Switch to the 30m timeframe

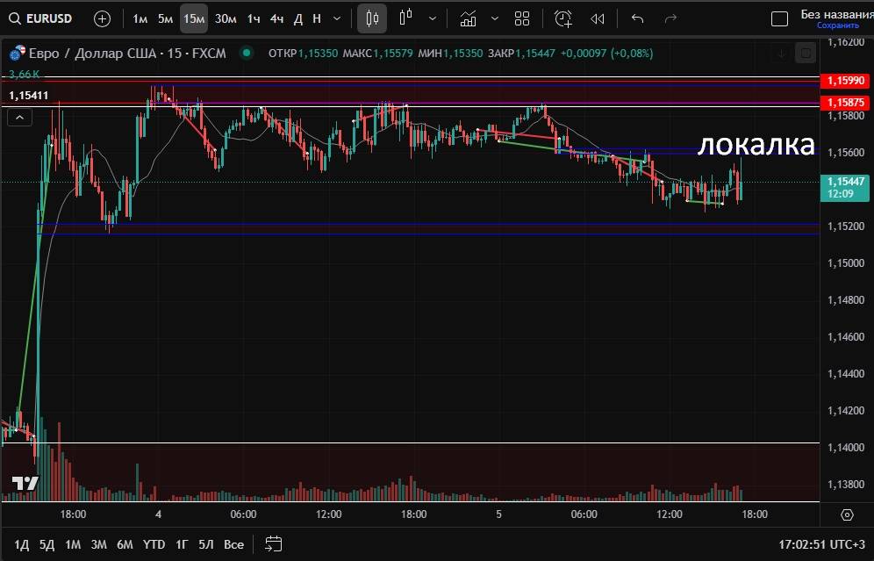click(x=226, y=18)
